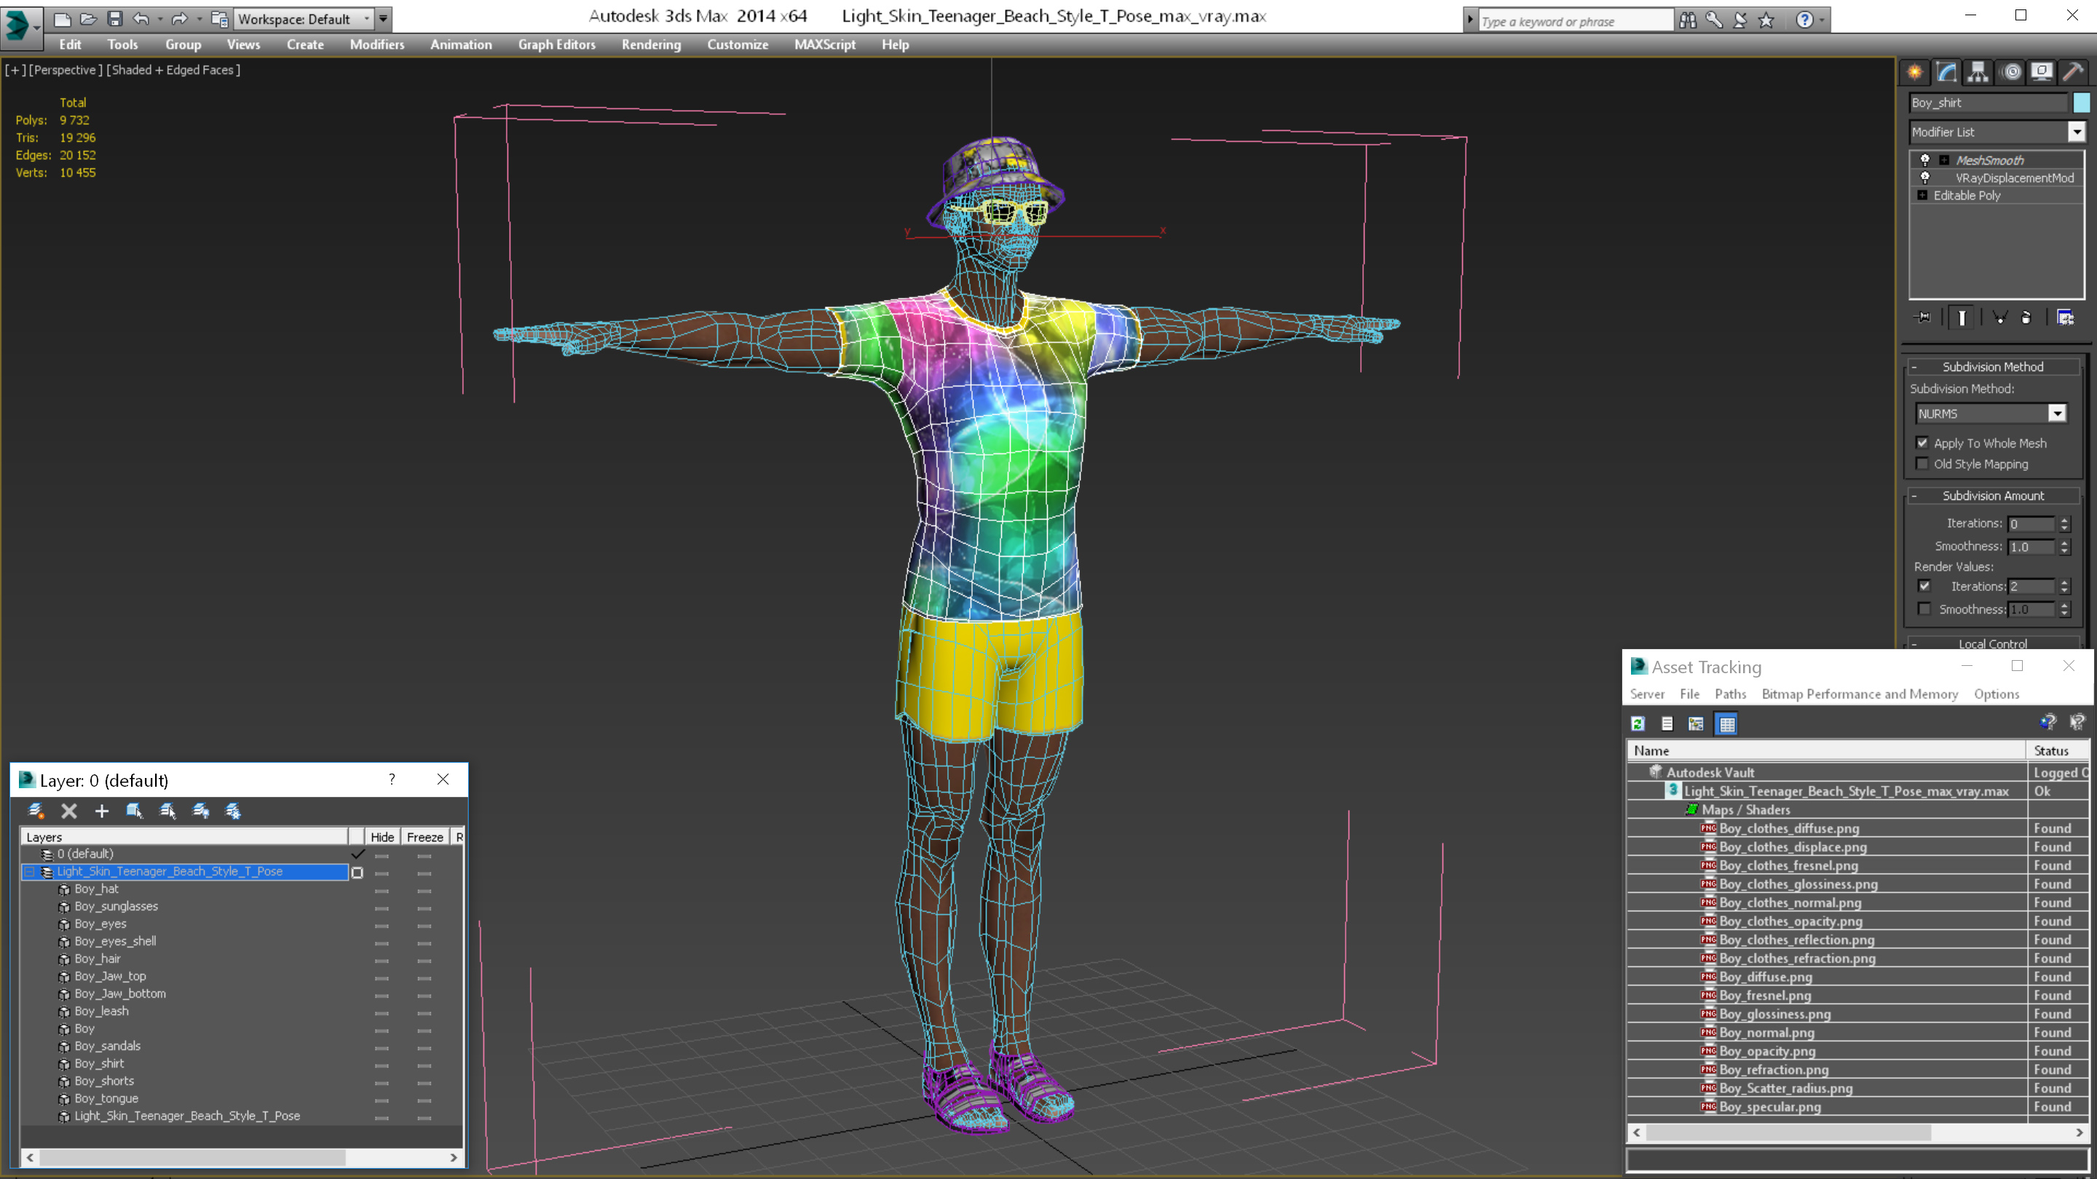
Task: Click Freeze/Unfreeze All Layers icon
Action: pos(233,811)
